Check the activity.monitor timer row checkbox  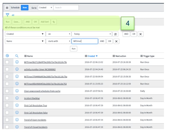pos(7,69)
